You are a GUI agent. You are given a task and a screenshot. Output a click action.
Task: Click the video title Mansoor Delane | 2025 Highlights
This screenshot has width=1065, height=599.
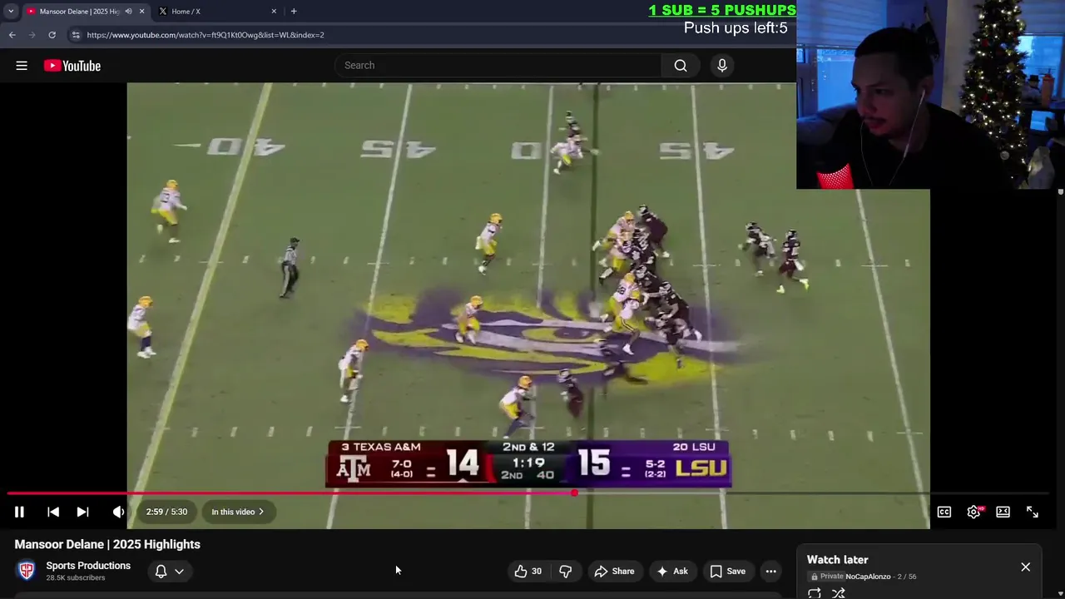[107, 544]
